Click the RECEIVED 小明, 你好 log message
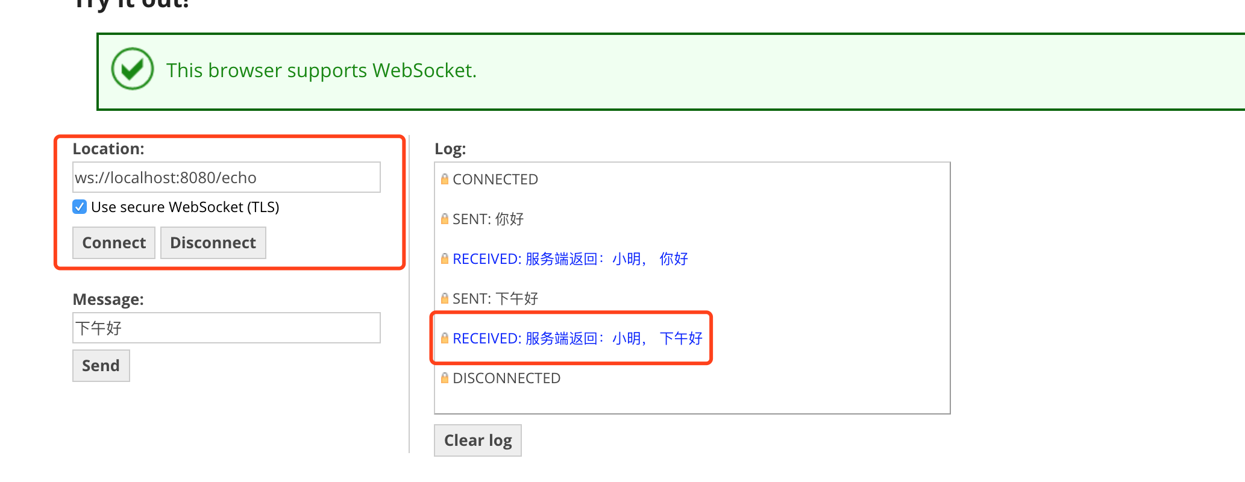1245x482 pixels. click(x=570, y=259)
